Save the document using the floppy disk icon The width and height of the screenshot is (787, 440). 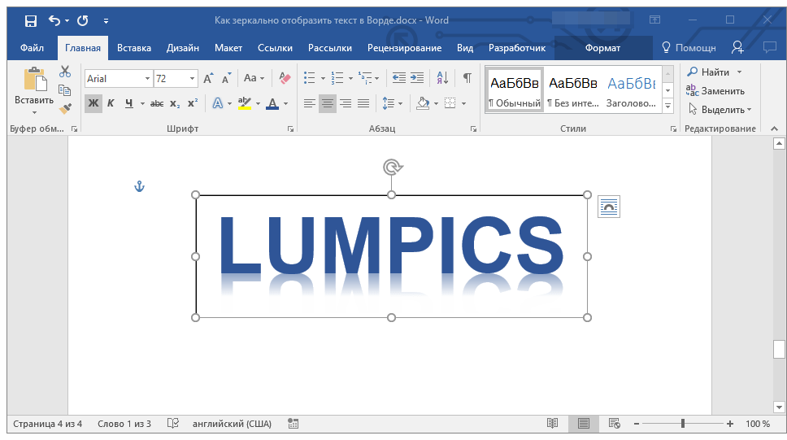[x=30, y=20]
